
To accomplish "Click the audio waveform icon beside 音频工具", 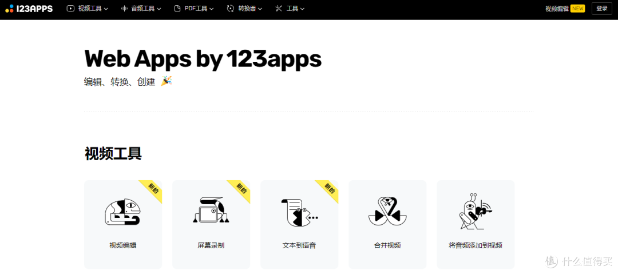I will [124, 8].
